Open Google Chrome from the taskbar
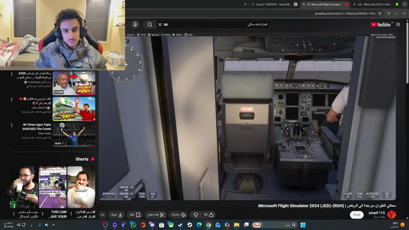The height and width of the screenshot is (230, 409). pos(208,225)
